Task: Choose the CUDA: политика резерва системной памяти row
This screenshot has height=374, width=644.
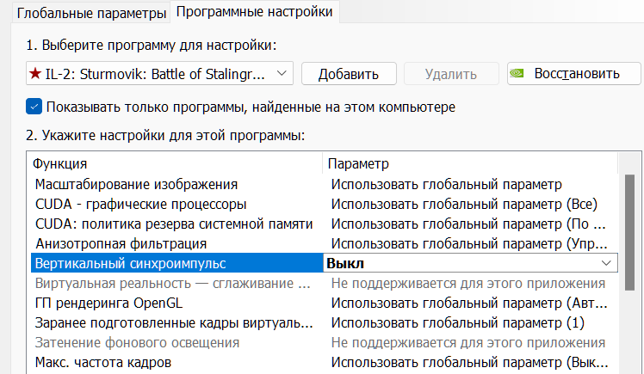Action: pyautogui.click(x=173, y=224)
